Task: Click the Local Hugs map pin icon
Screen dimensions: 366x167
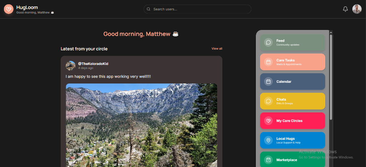Action: (x=268, y=140)
